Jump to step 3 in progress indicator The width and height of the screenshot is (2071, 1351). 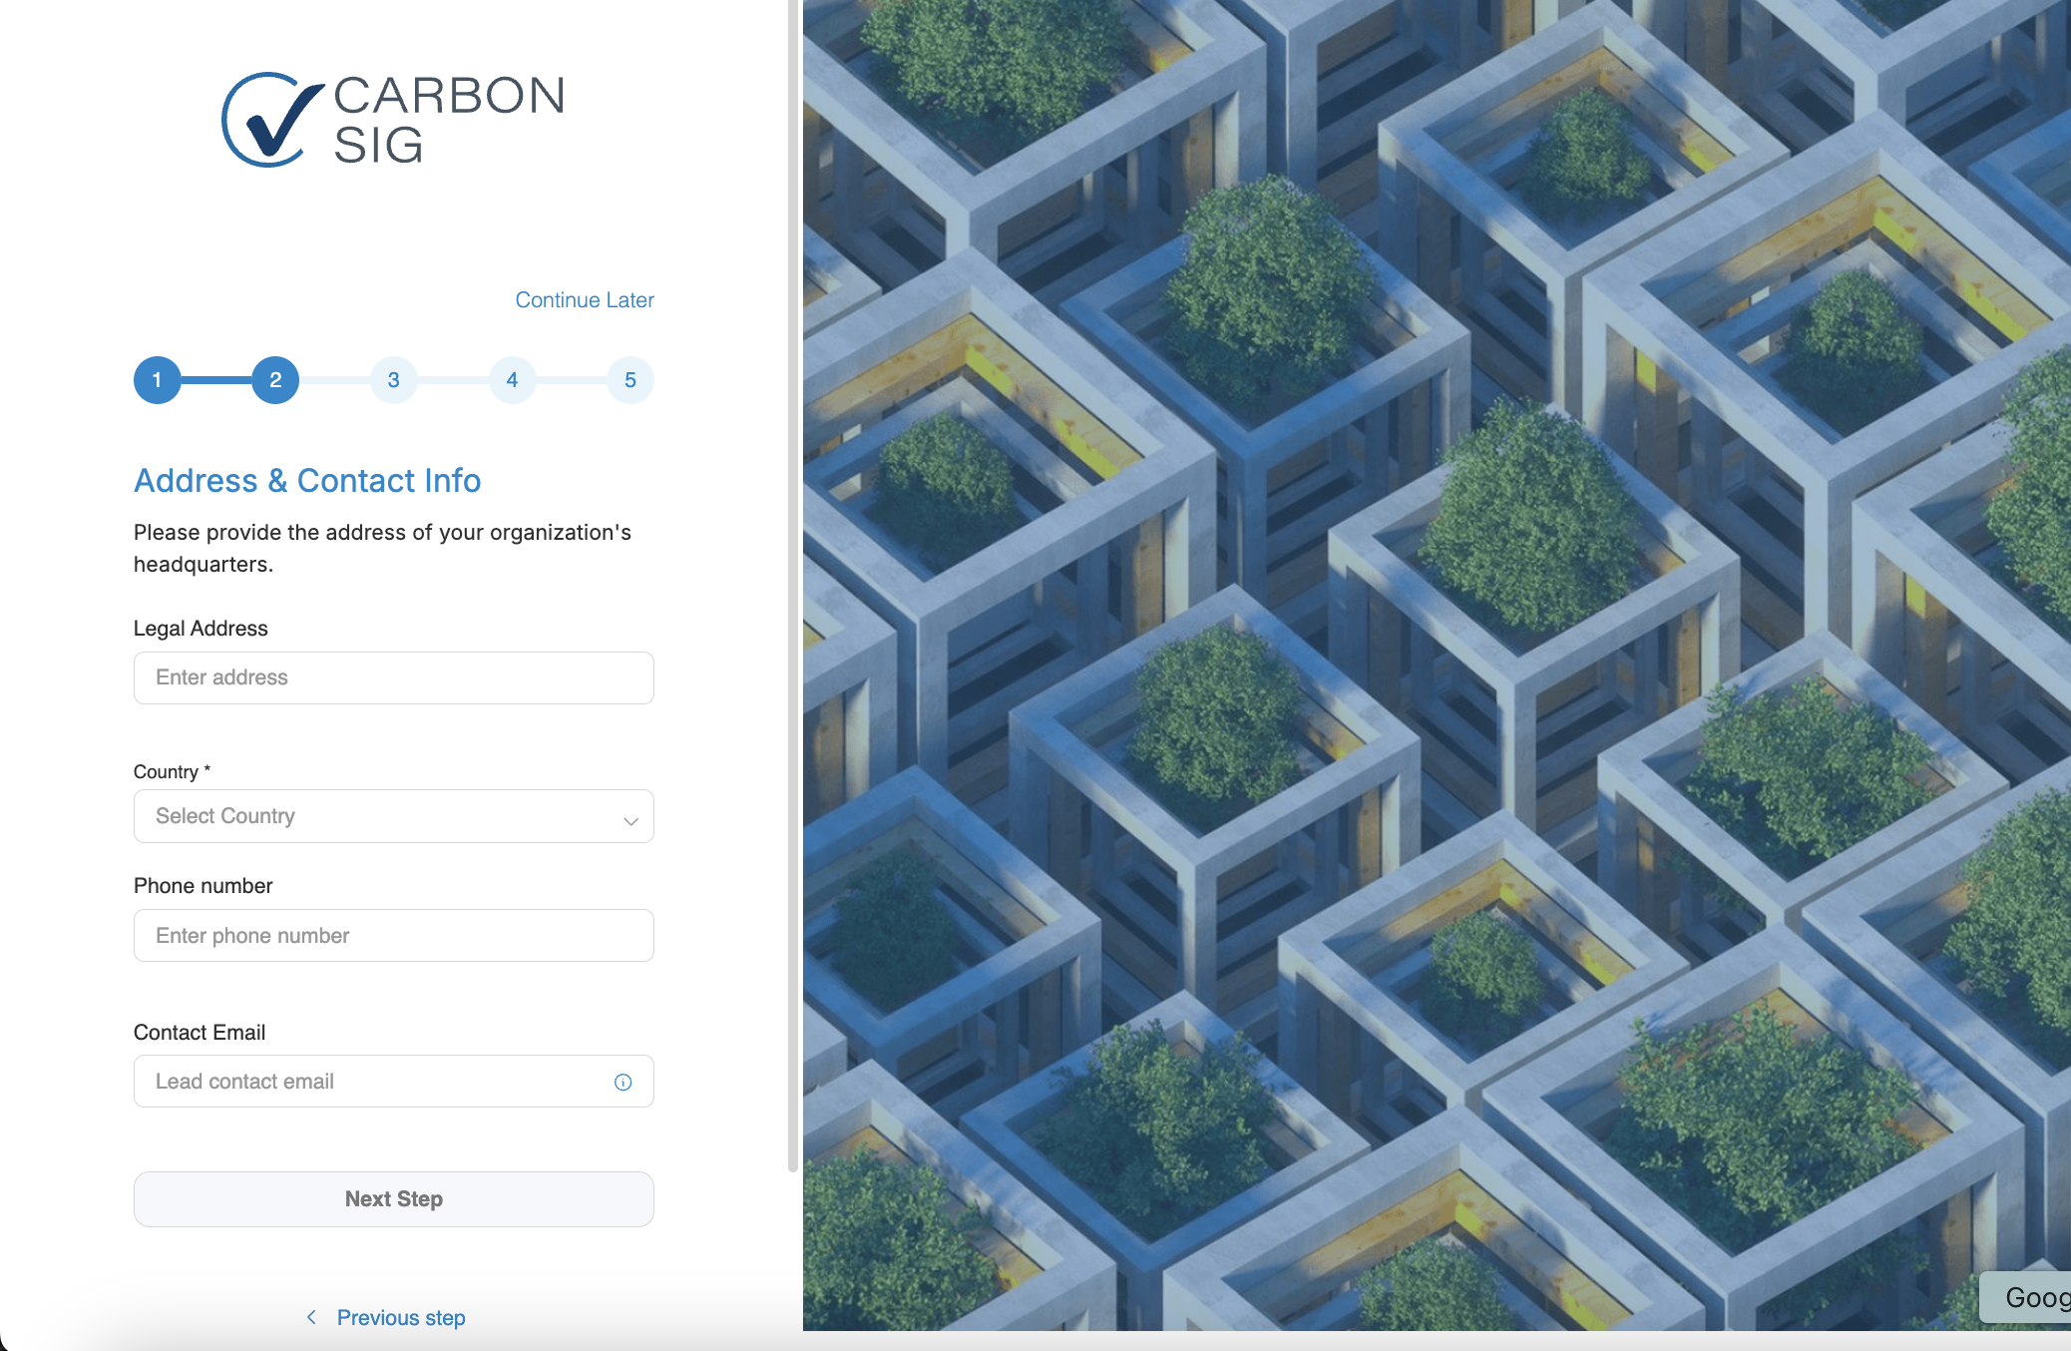pyautogui.click(x=394, y=380)
